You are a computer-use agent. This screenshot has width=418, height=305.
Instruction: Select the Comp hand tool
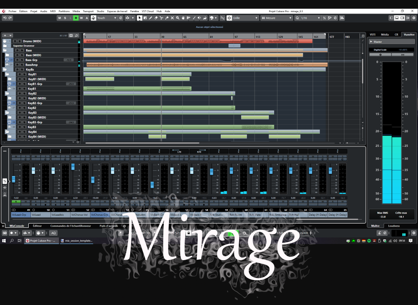pos(183,18)
